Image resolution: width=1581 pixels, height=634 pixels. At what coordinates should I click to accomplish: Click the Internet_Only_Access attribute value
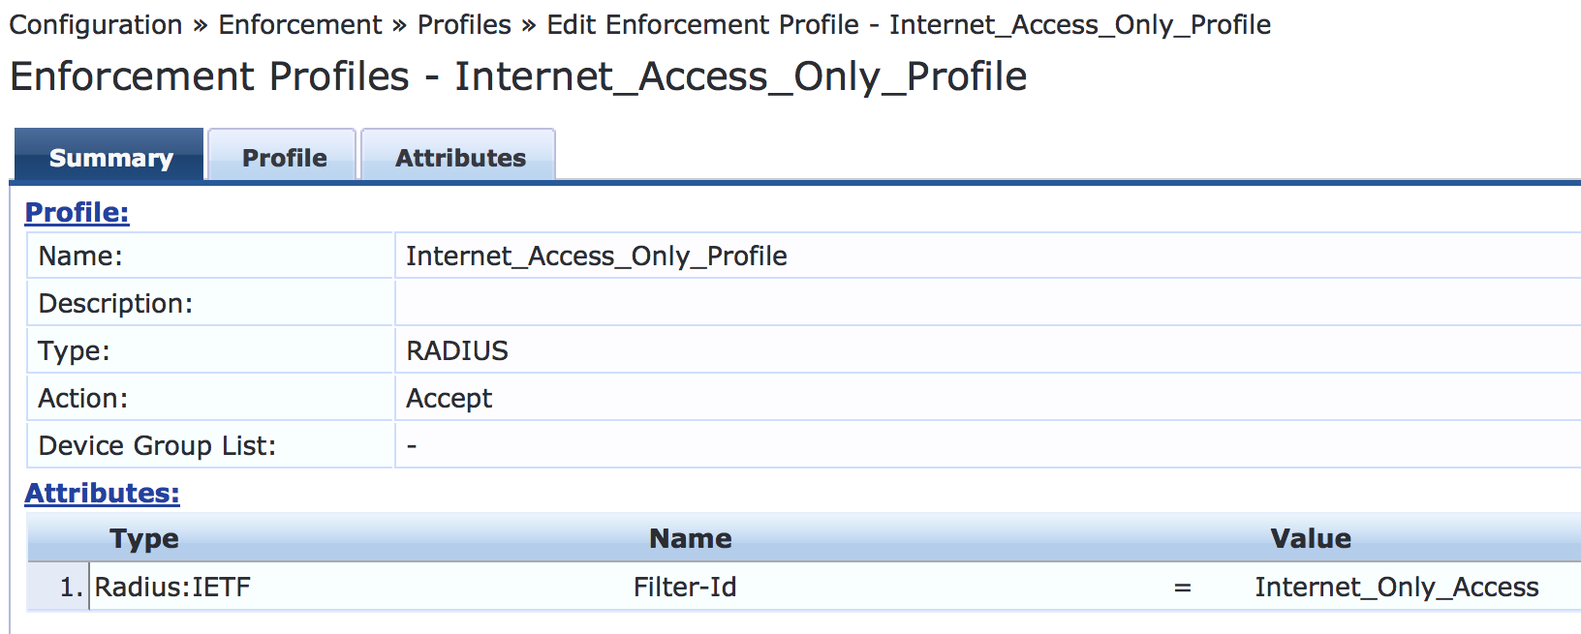1396,587
